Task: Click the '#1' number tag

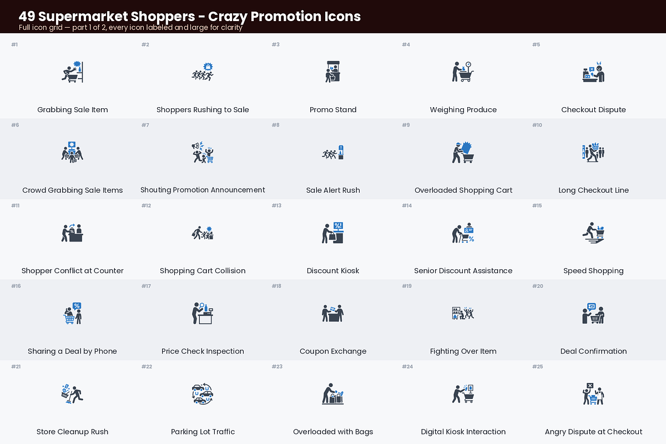Action: point(14,44)
